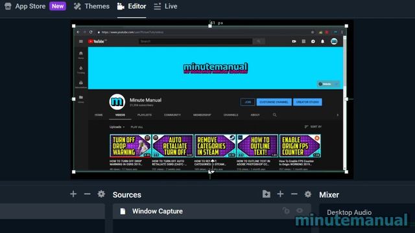Open Remove Categories In Steam thumbnail
Viewport: 415px width, 233px height.
pyautogui.click(x=215, y=146)
